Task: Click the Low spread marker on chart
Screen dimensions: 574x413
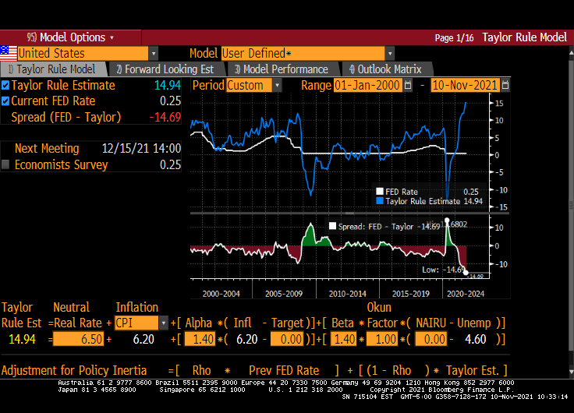Action: click(x=466, y=271)
